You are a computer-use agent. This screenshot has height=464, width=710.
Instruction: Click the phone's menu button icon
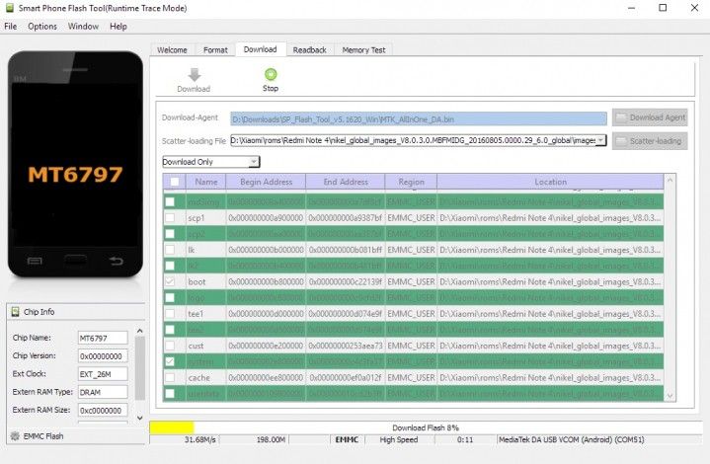pos(35,261)
